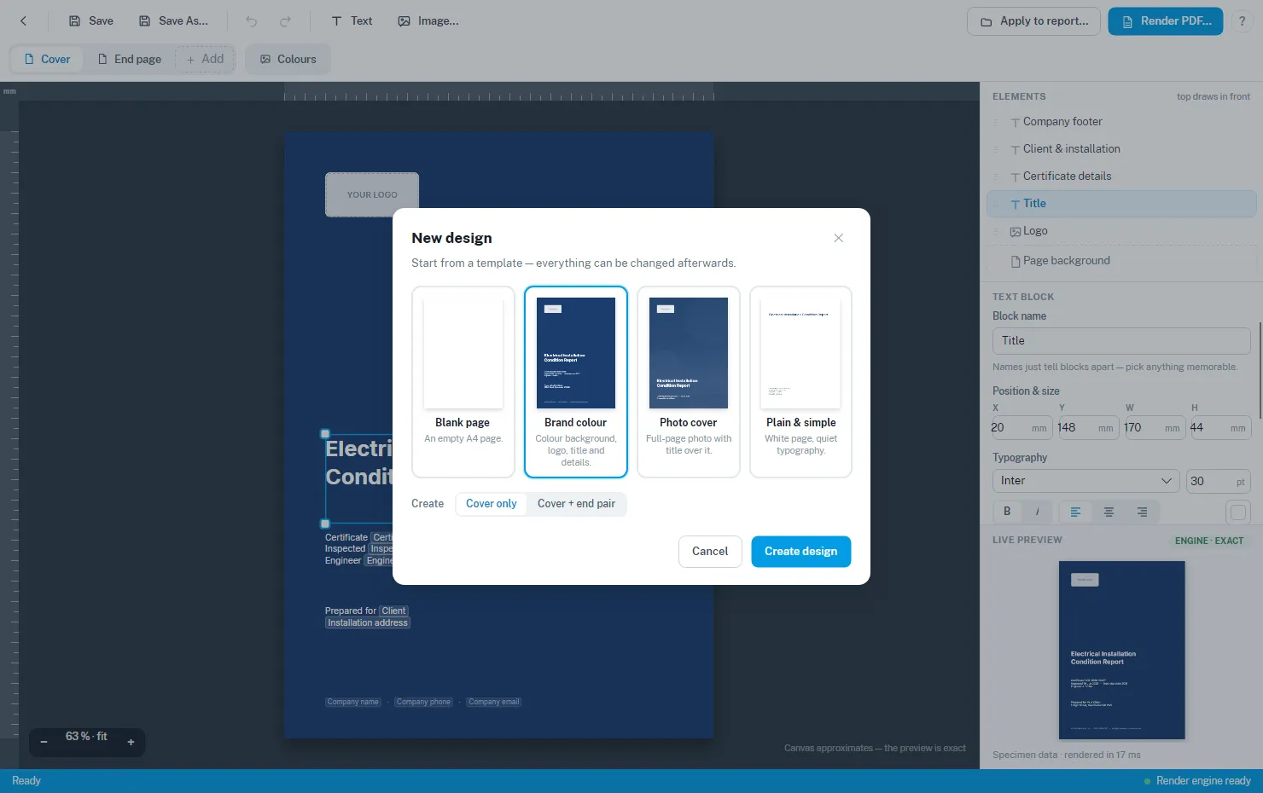Click Installation address placeholder on canvas
The width and height of the screenshot is (1263, 793).
(368, 623)
